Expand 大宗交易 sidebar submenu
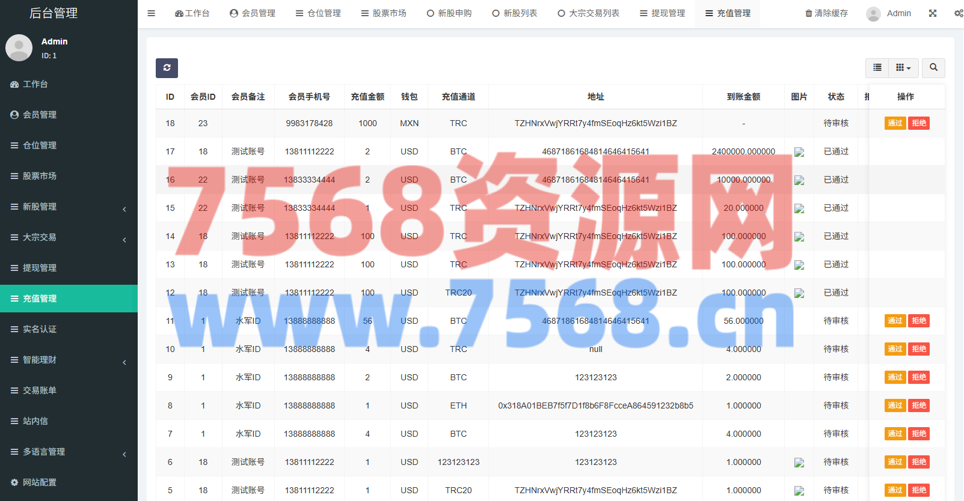 (69, 237)
